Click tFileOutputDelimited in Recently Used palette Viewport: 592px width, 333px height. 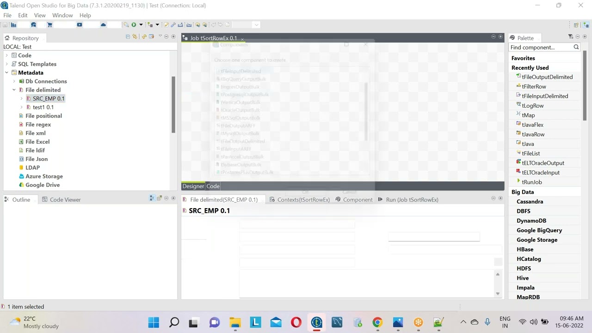547,77
